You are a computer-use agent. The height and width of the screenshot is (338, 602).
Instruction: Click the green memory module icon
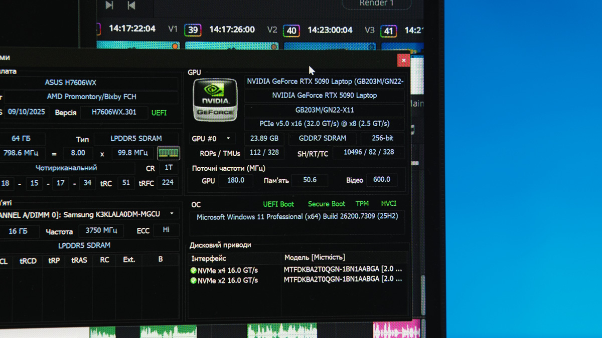point(169,153)
